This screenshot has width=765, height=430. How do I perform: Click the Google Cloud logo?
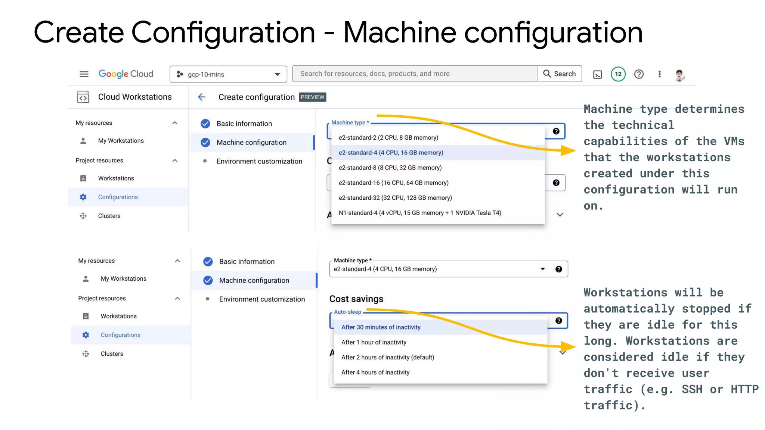pyautogui.click(x=126, y=74)
